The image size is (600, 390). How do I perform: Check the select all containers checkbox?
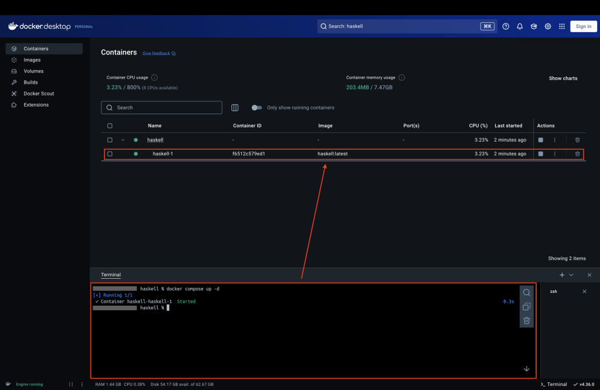[110, 126]
